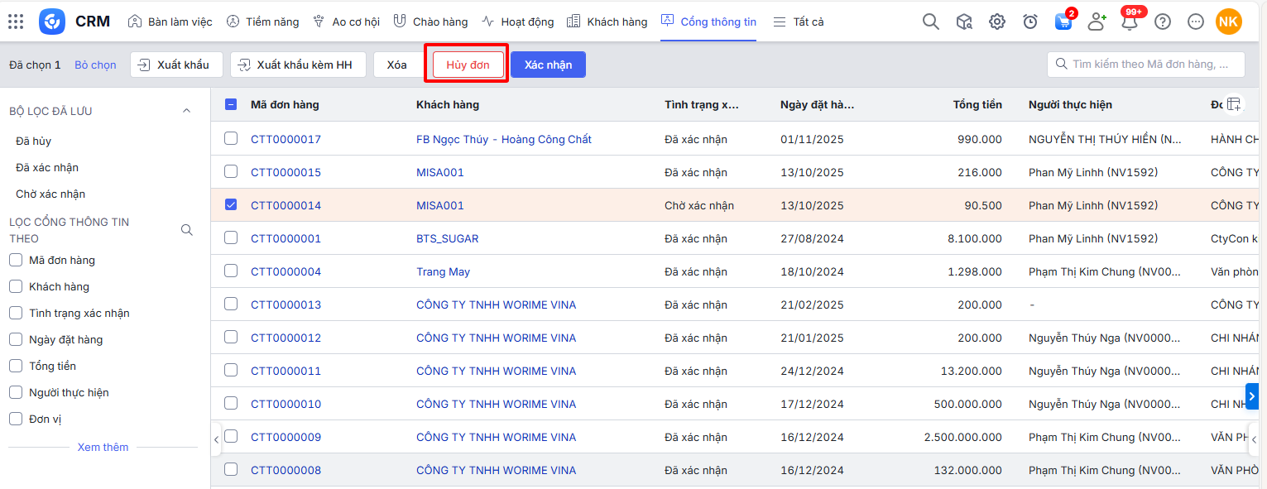The height and width of the screenshot is (489, 1267).
Task: Open the alarm clock reminders icon
Action: [1030, 22]
